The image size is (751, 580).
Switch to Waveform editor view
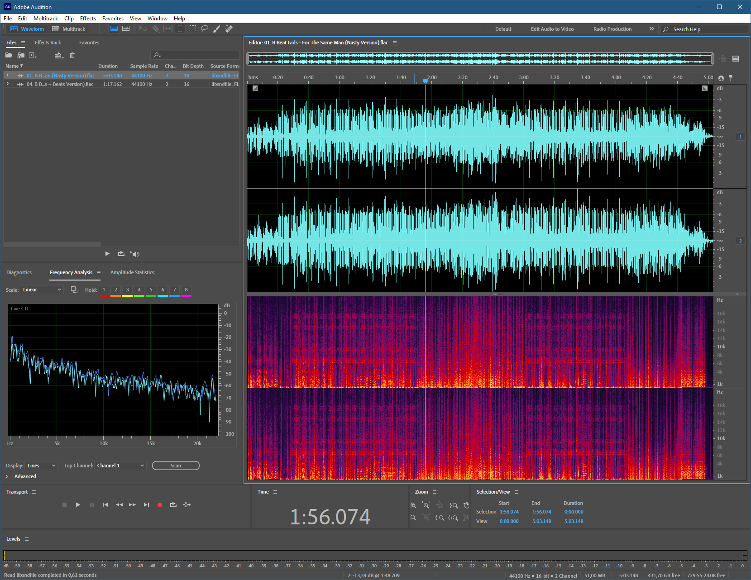(28, 29)
